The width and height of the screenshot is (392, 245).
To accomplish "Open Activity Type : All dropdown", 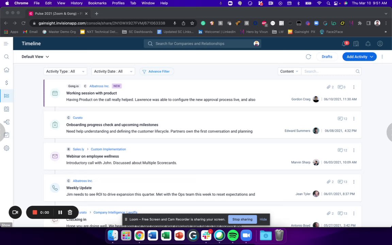I will 65,71.
